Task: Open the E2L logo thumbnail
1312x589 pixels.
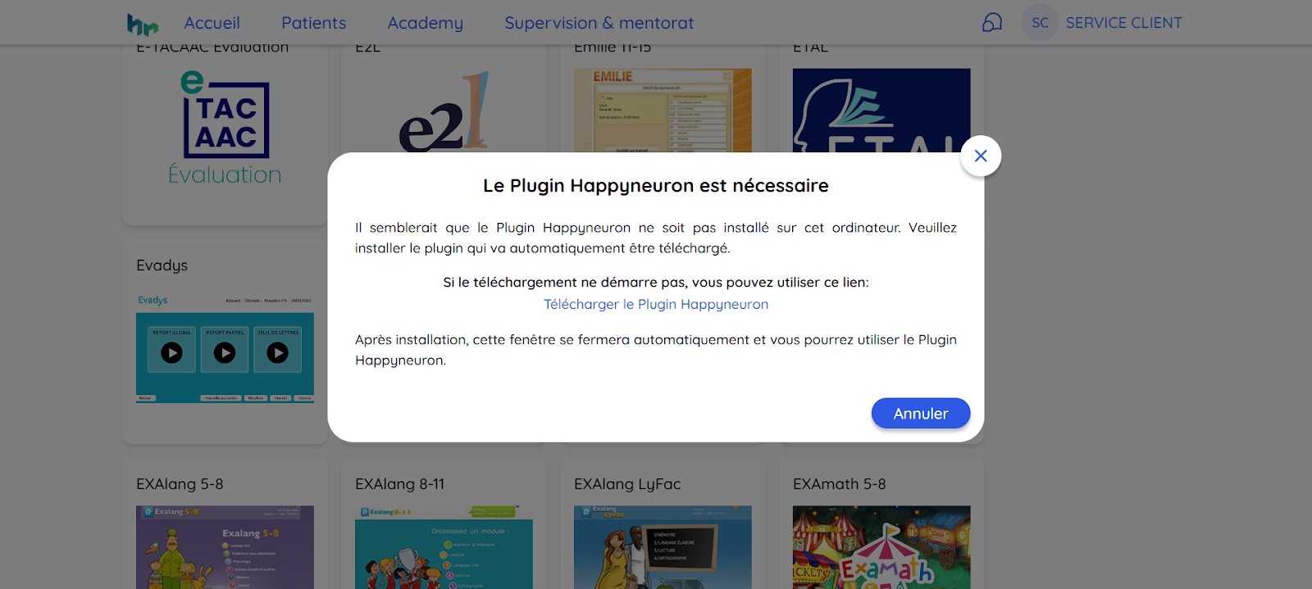Action: point(444,111)
